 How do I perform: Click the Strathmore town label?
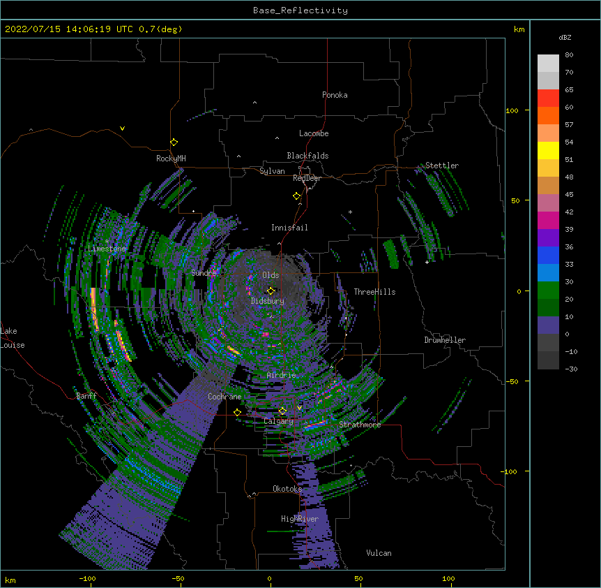click(360, 425)
